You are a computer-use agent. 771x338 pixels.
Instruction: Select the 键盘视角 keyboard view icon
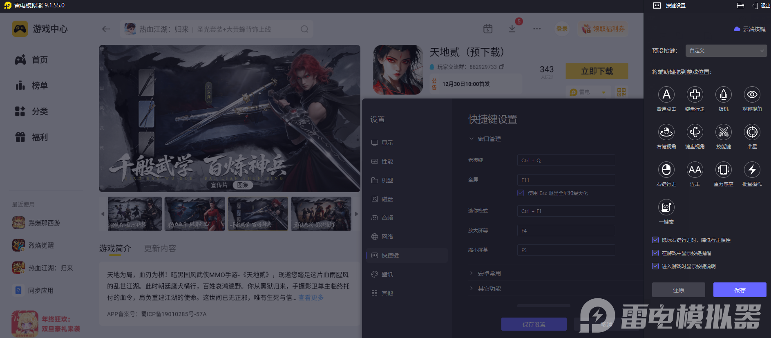click(695, 132)
